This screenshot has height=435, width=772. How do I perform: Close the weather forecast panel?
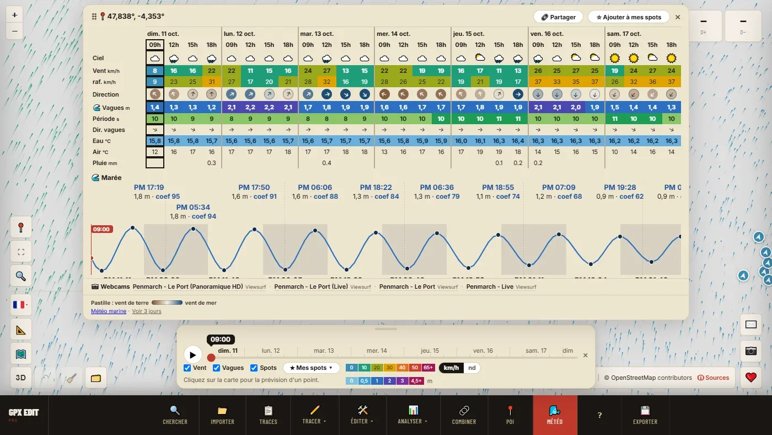tap(678, 17)
